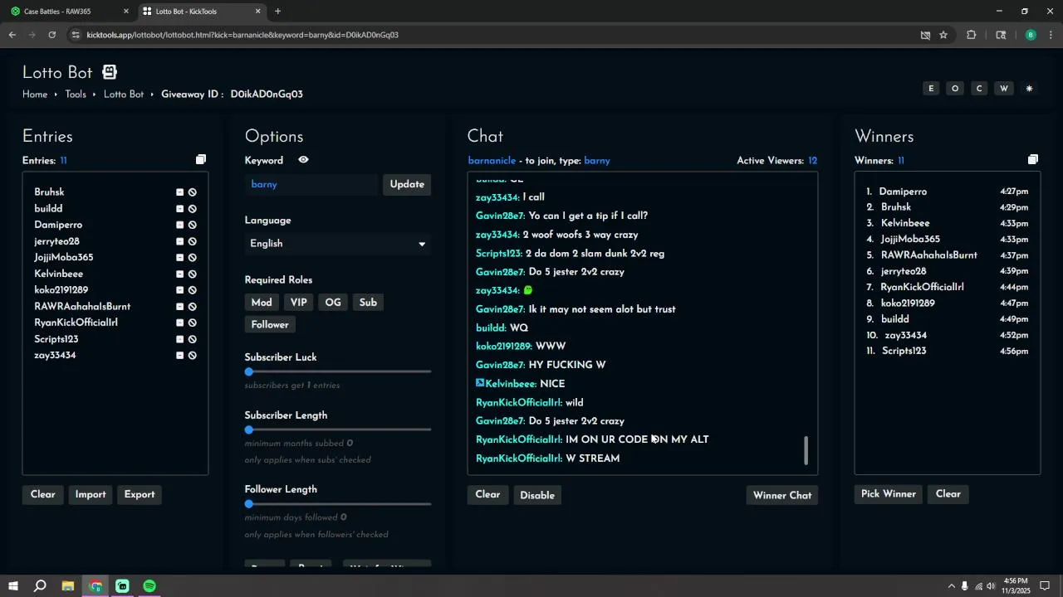Viewport: 1063px width, 597px height.
Task: Open the Language dropdown set to English
Action: [338, 244]
